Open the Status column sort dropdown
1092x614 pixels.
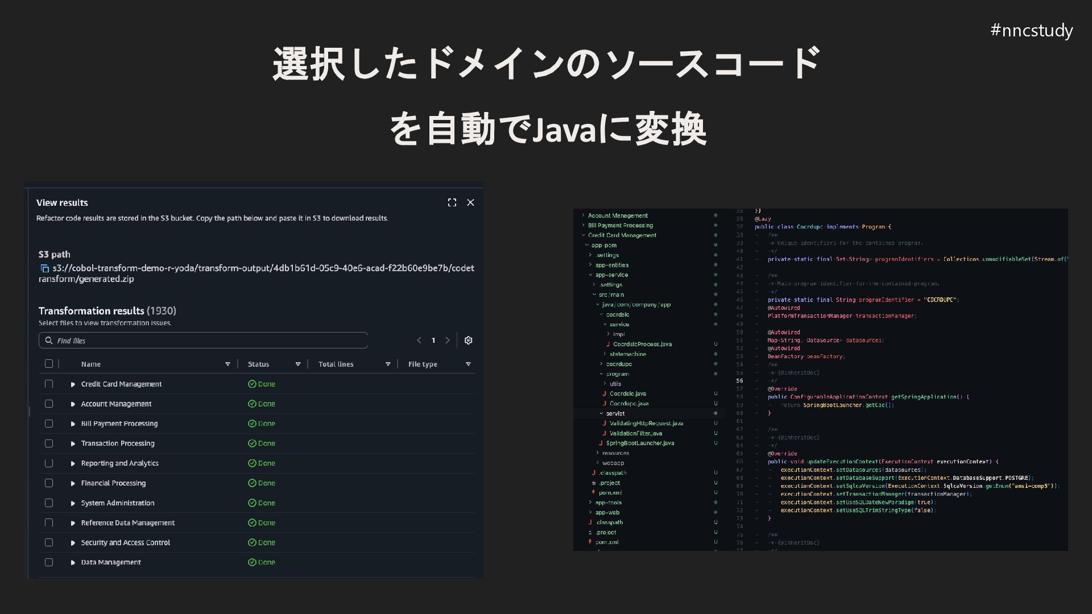tap(297, 364)
